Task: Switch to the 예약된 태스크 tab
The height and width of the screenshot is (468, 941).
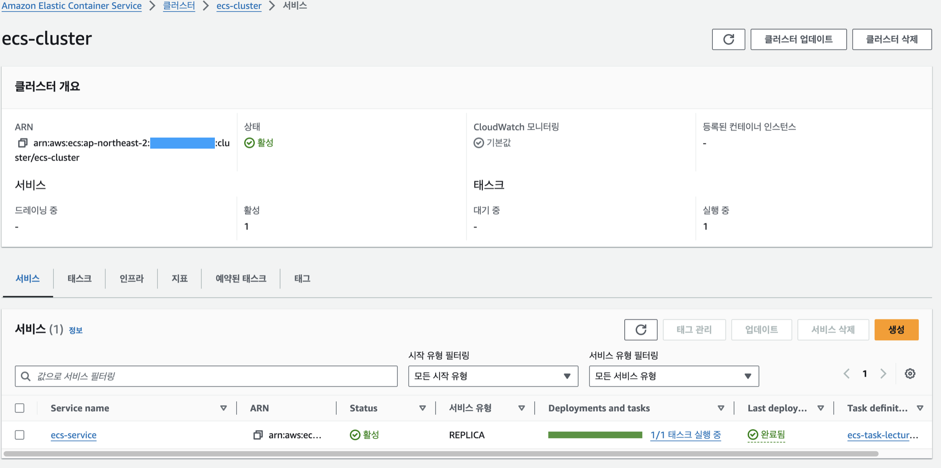Action: (241, 278)
